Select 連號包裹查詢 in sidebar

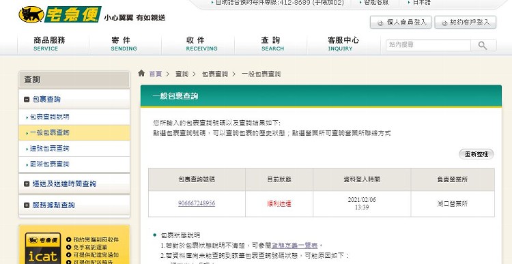point(50,149)
